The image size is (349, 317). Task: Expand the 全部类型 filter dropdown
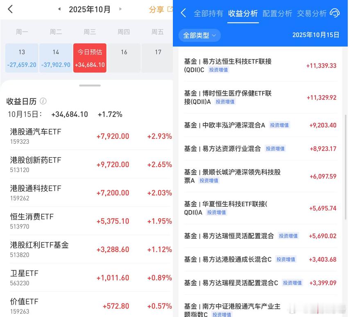(199, 35)
